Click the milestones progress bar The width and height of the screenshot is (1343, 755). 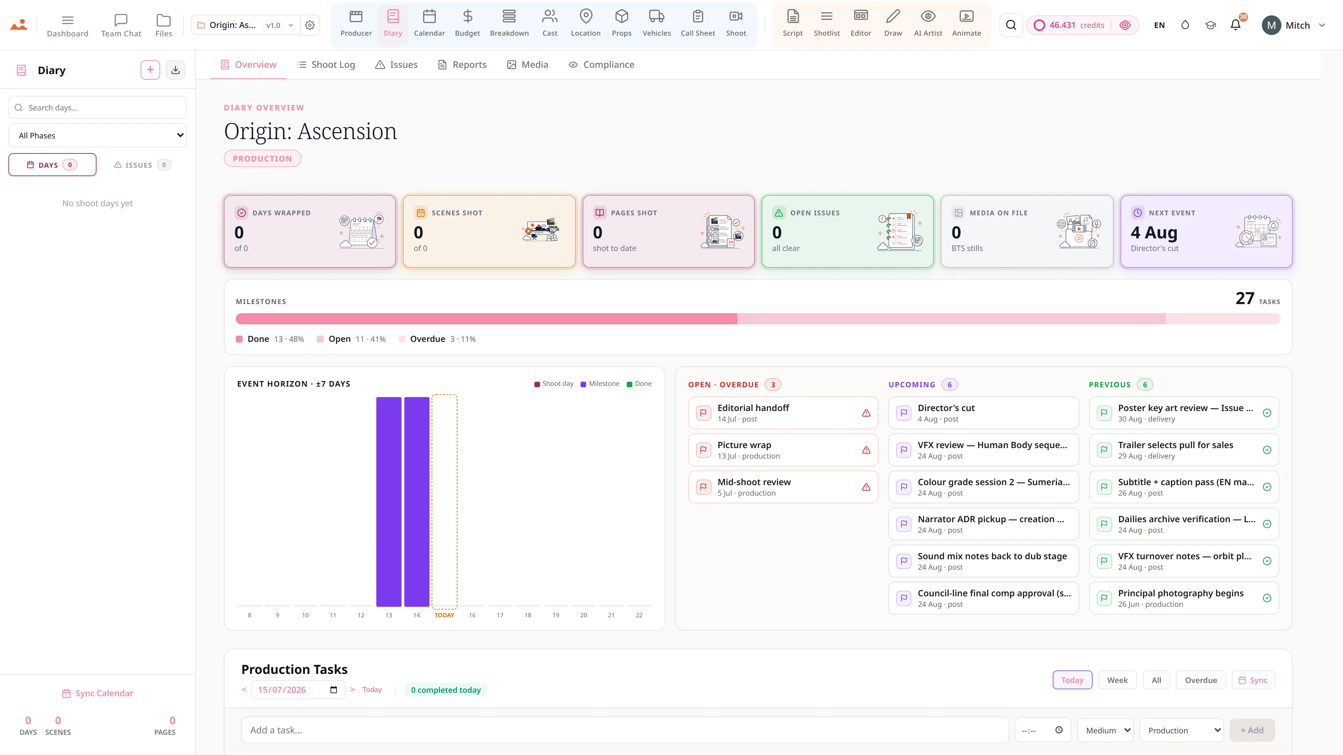point(758,319)
